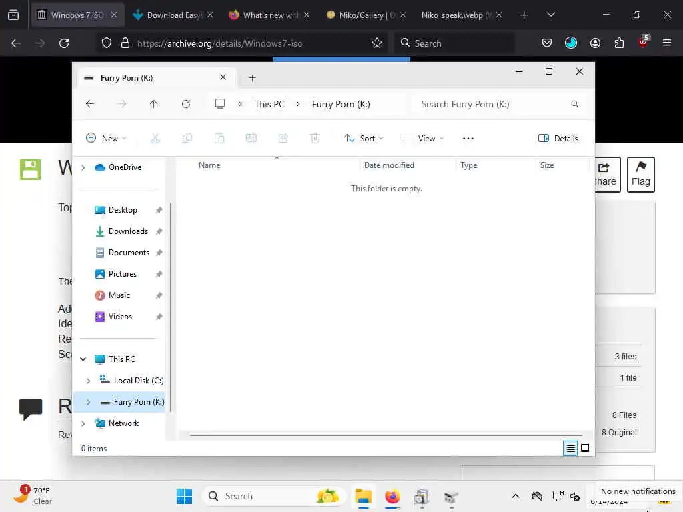Open Firefox extensions puzzle icon
683x512 pixels.
tap(619, 43)
